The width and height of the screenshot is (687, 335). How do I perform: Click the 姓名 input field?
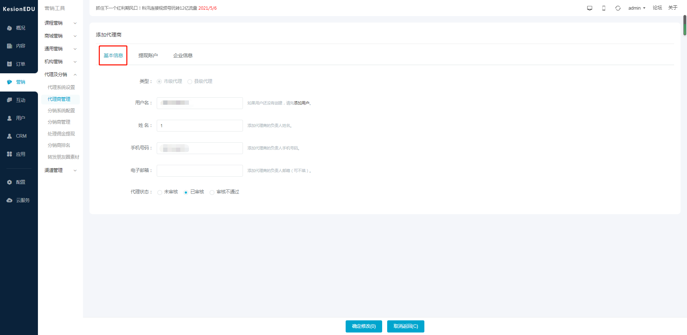click(200, 125)
